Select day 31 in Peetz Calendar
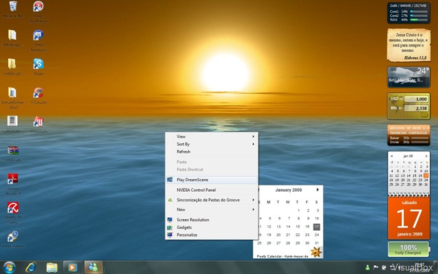The image size is (438, 274). (316, 243)
